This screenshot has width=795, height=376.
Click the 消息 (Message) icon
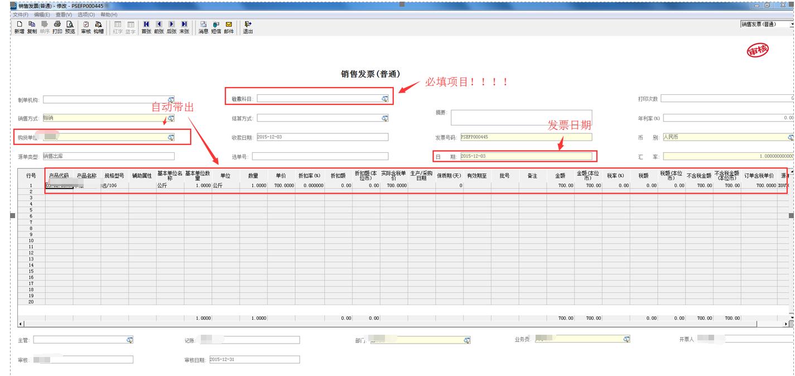pyautogui.click(x=204, y=25)
